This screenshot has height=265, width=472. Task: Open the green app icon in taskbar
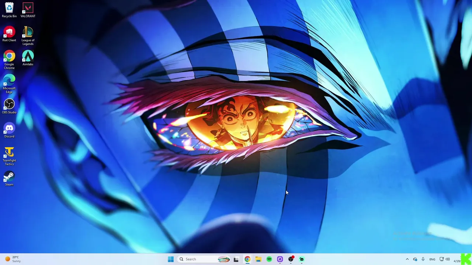click(302, 259)
